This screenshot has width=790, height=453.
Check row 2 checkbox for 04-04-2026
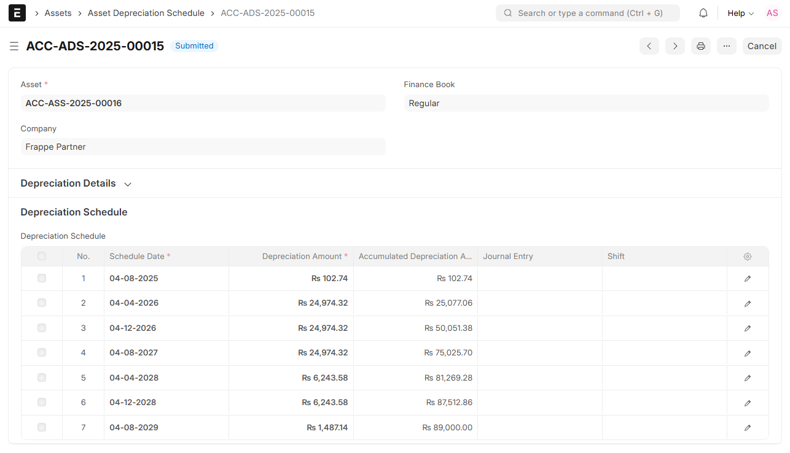coord(42,303)
